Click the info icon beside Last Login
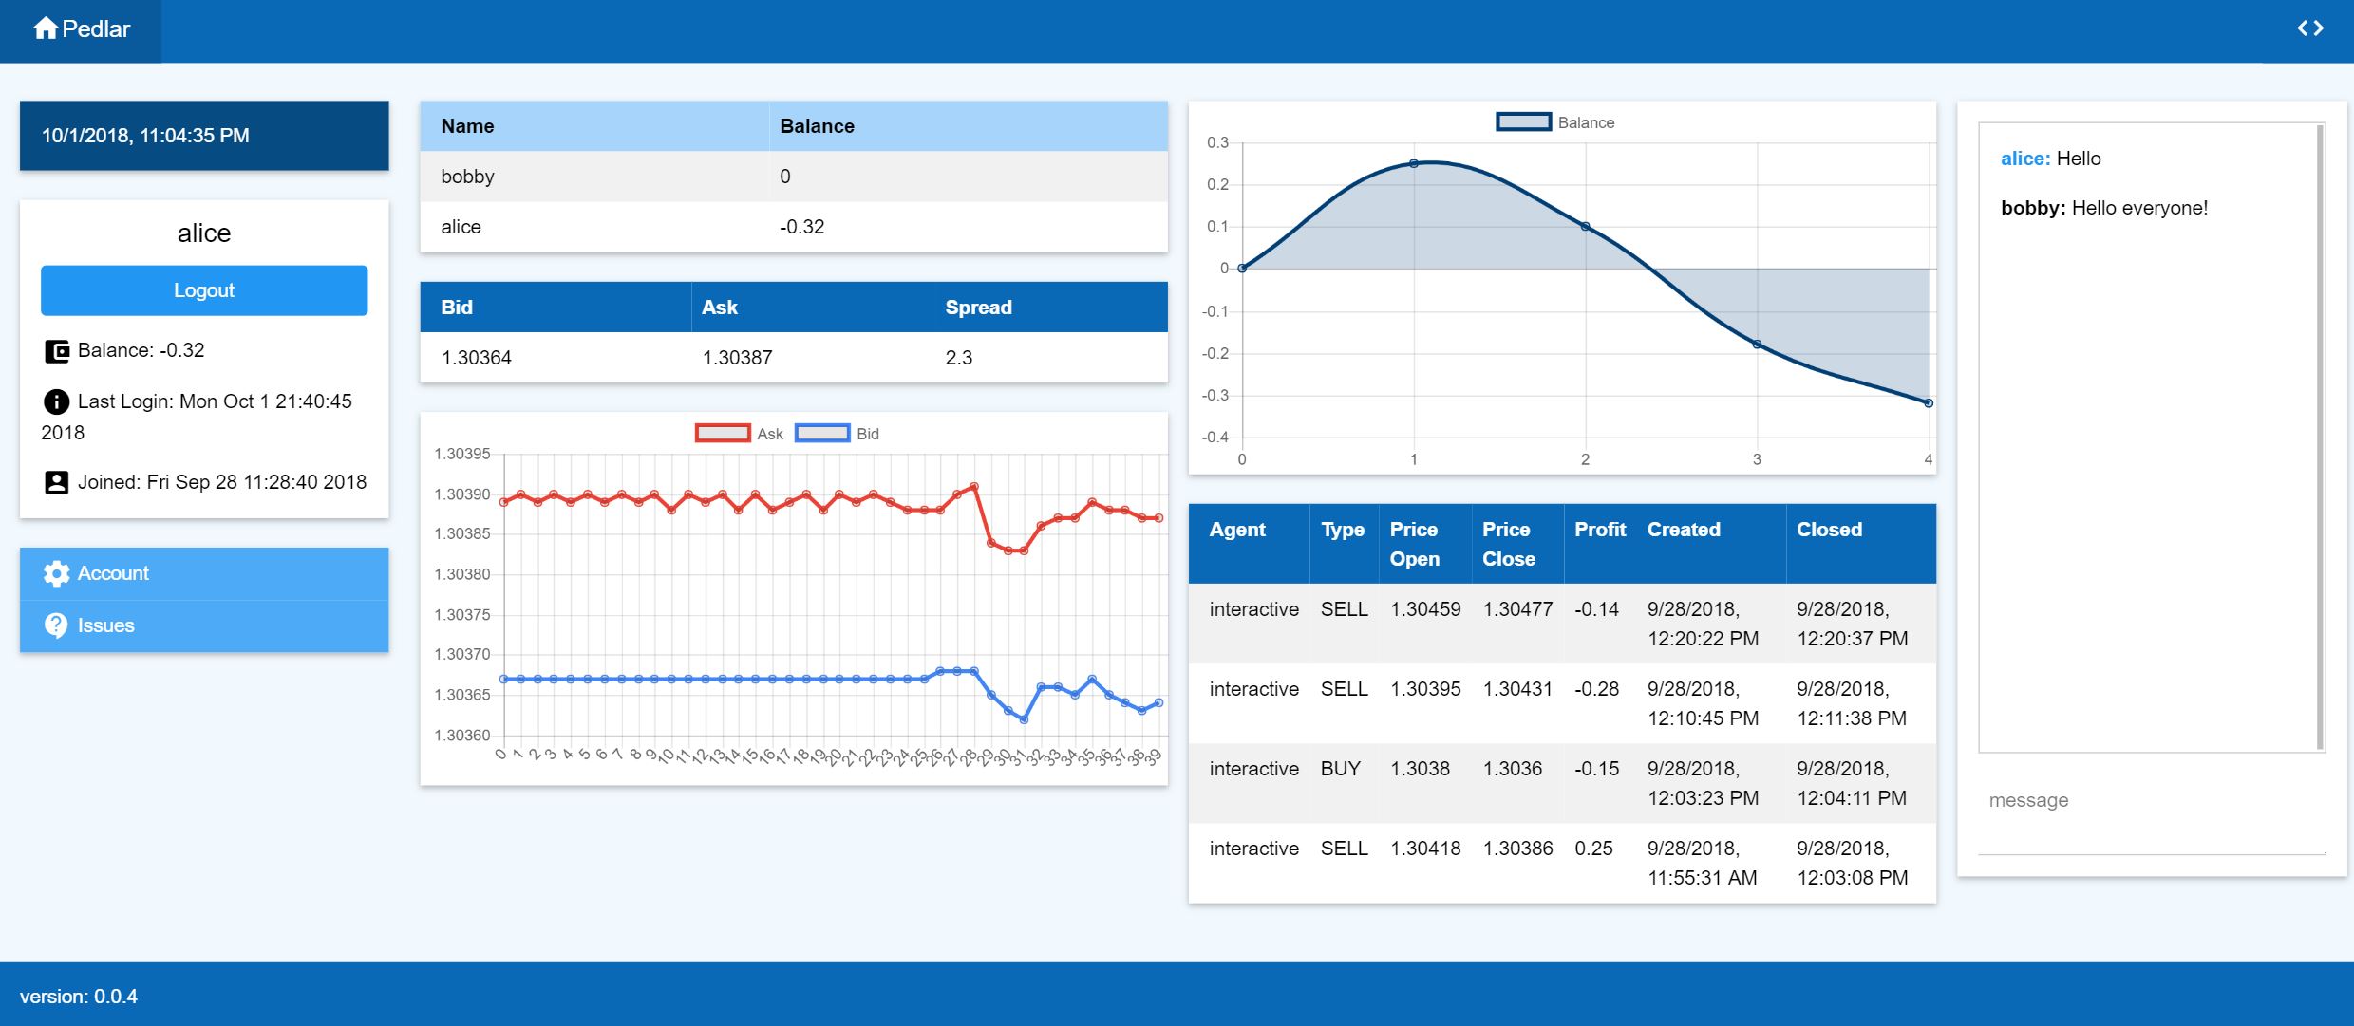The image size is (2354, 1026). pos(57,402)
